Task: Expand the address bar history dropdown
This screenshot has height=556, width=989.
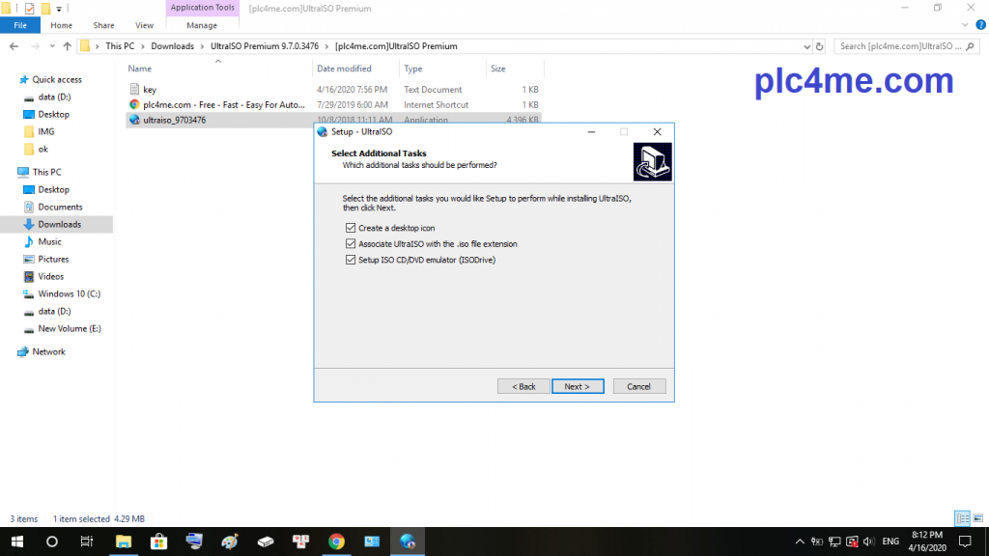Action: [x=806, y=46]
